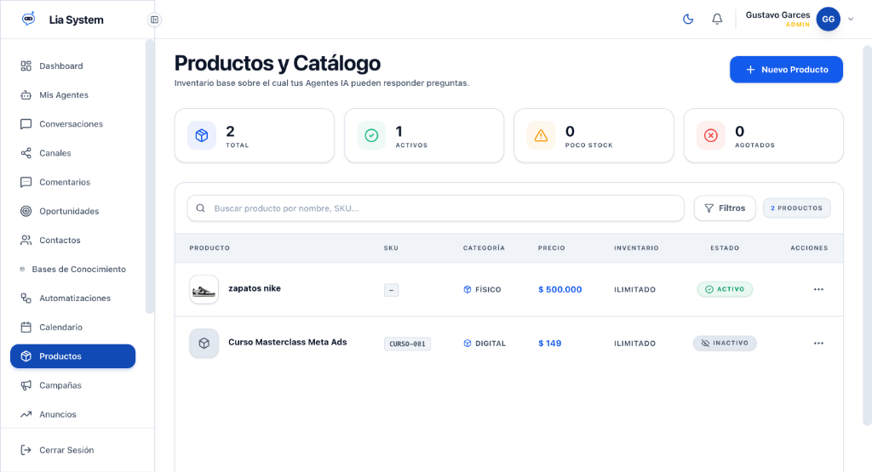The width and height of the screenshot is (872, 472).
Task: Navigate to Canales
Action: point(73,153)
